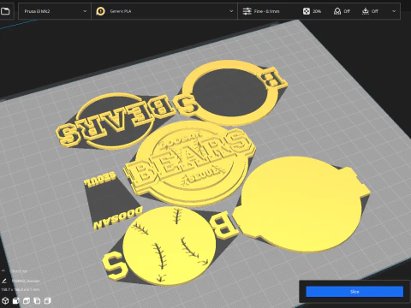Expand the print settings panel chevron
The image size is (411, 308).
pos(394,11)
